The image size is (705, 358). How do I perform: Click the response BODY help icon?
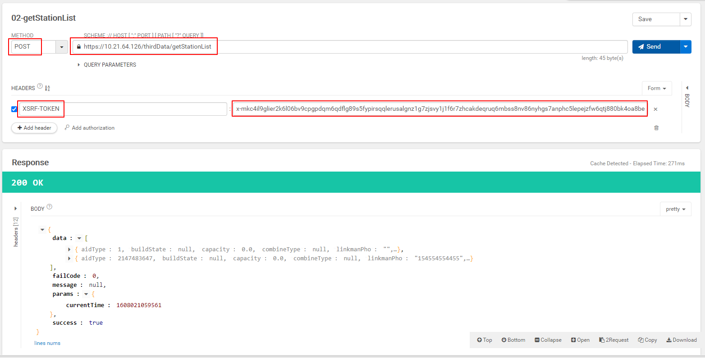click(50, 207)
